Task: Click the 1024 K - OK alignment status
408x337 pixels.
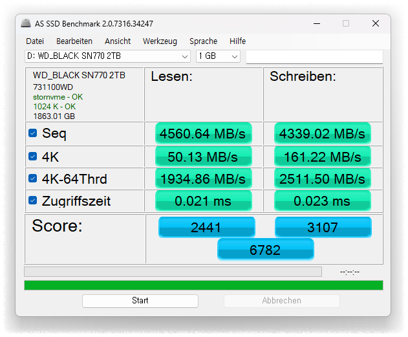Action: (54, 107)
